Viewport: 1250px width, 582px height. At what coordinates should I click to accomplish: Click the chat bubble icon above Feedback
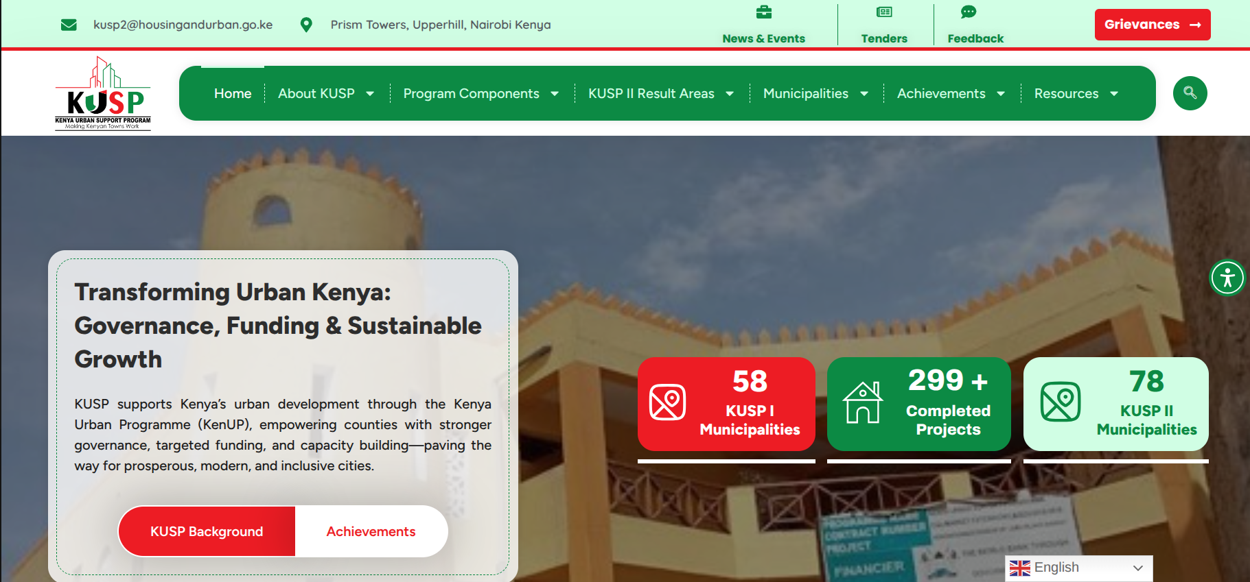969,12
